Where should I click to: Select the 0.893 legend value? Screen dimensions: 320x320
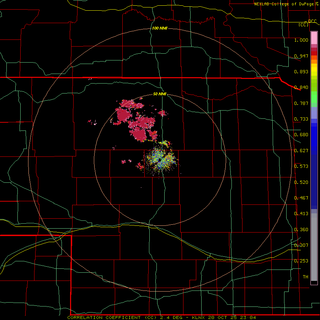pos(301,71)
